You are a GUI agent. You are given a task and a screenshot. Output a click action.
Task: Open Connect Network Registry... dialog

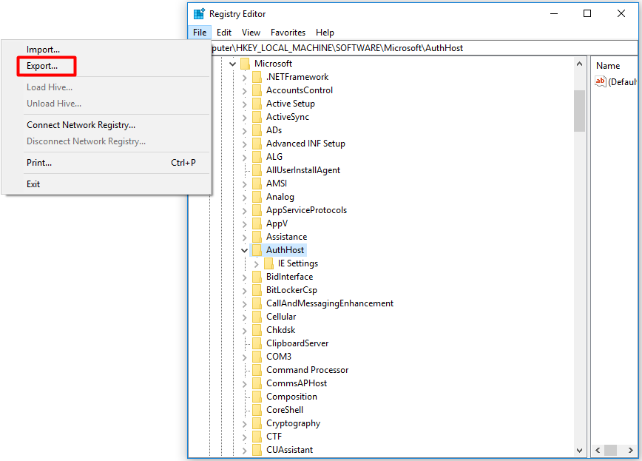click(x=81, y=125)
